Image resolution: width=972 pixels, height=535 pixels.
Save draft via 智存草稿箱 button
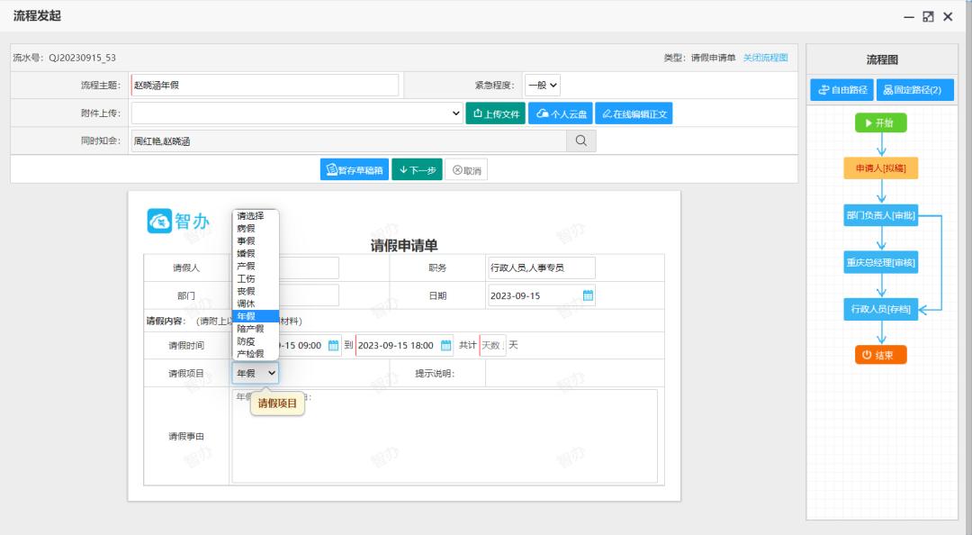tap(357, 168)
